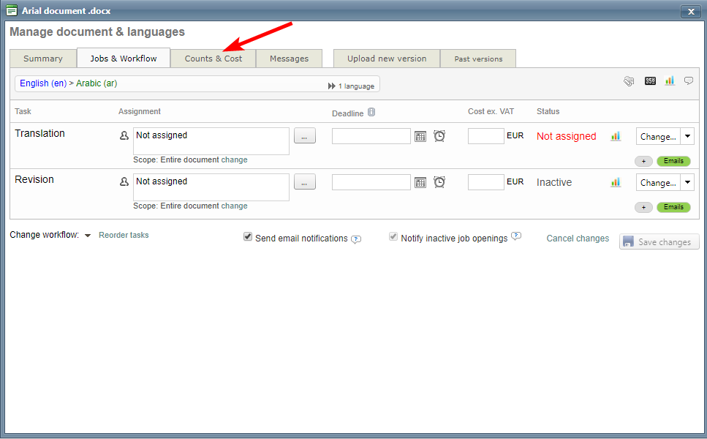The height and width of the screenshot is (439, 707).
Task: Expand the Translation Change... dropdown arrow
Action: click(687, 136)
